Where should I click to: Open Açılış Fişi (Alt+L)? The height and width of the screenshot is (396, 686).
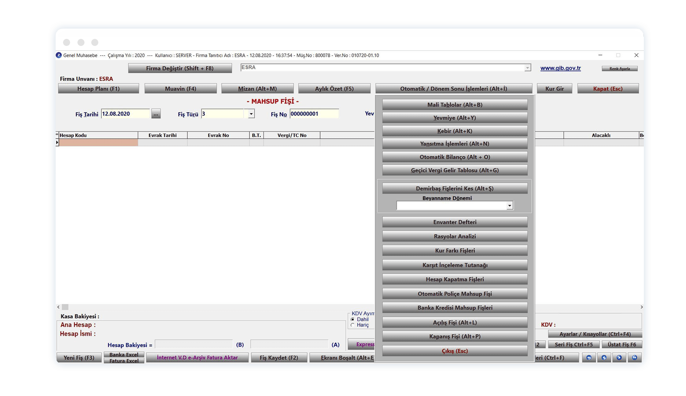coord(455,322)
